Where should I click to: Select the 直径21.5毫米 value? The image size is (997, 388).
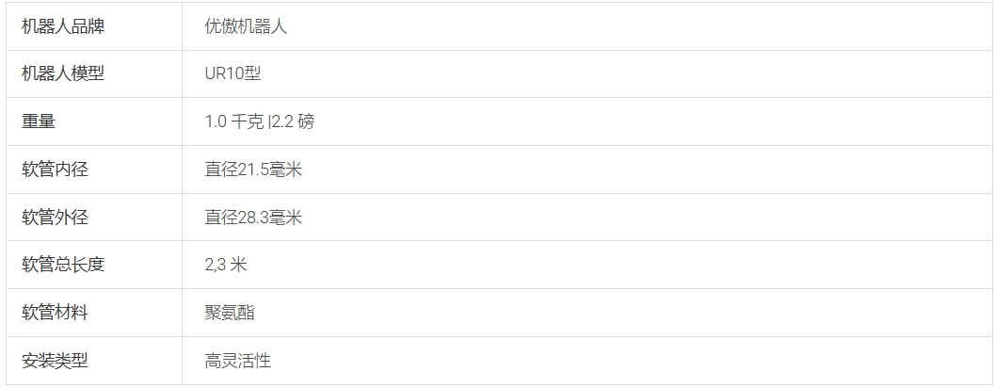pyautogui.click(x=253, y=170)
